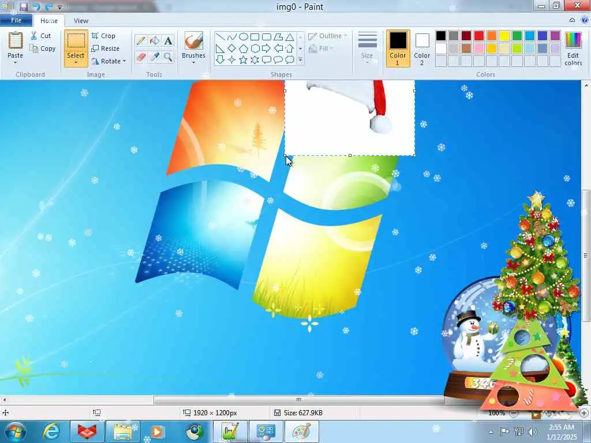Choose the Diamond shape
Viewport: 591px width, 443px height.
tap(232, 48)
